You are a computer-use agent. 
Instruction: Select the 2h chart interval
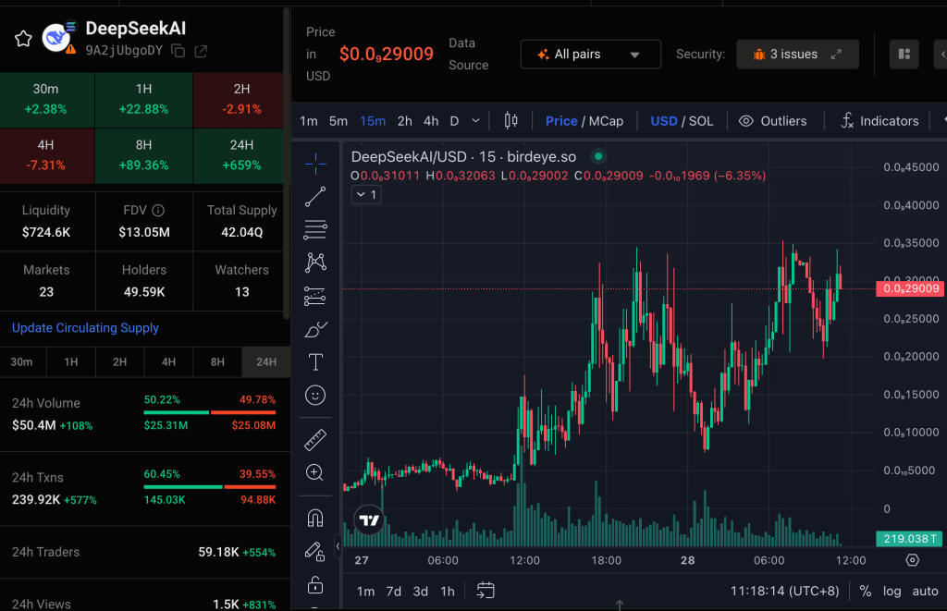(405, 121)
